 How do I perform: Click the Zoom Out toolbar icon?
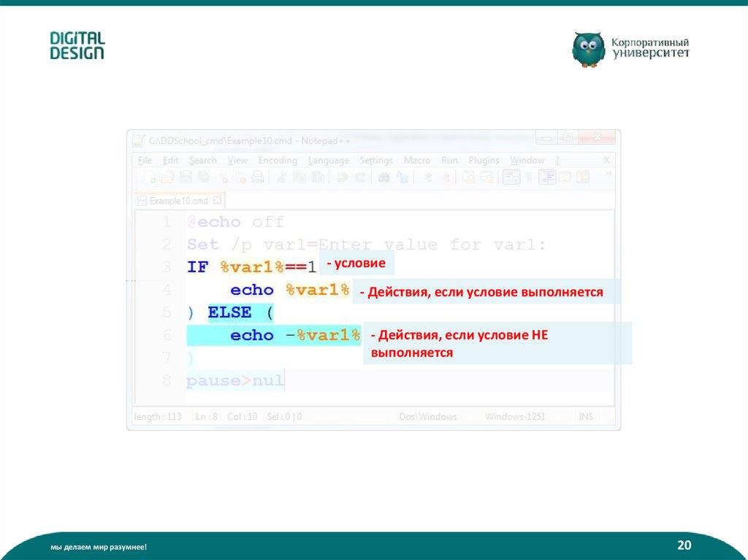pyautogui.click(x=446, y=177)
